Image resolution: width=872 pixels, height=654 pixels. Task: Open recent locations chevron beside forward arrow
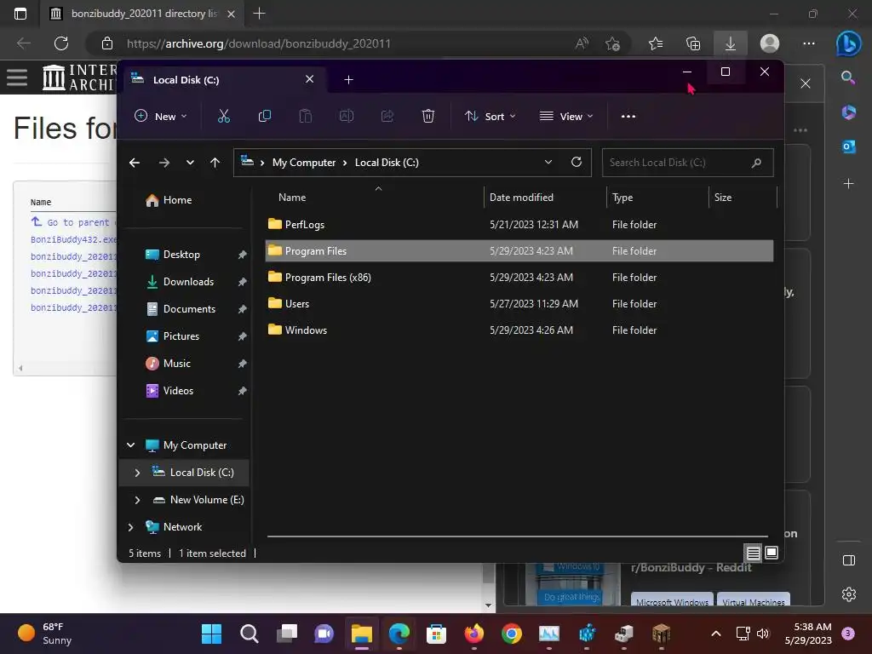(190, 163)
